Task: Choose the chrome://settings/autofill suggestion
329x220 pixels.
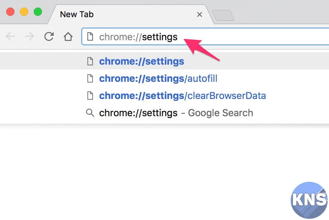Action: point(158,79)
